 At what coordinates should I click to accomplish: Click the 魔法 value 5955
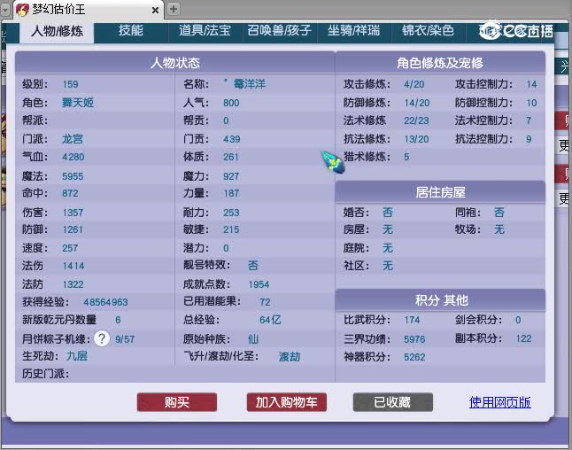pos(73,176)
